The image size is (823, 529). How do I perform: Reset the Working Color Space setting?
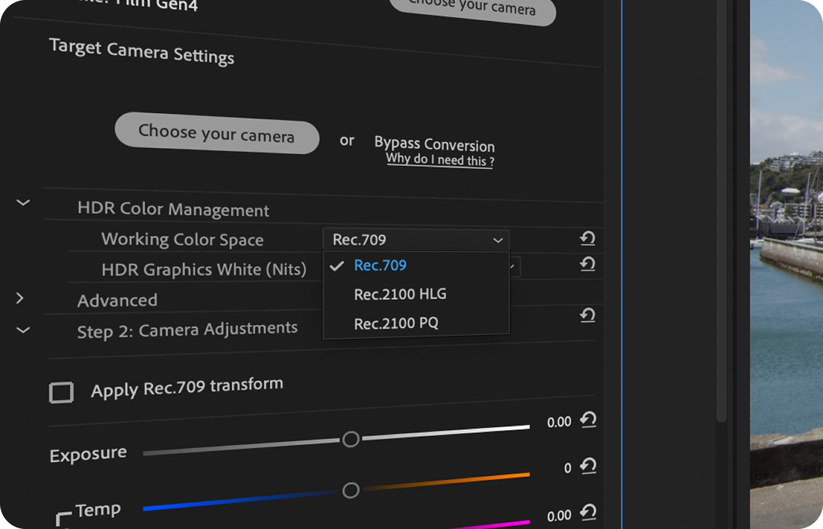(x=587, y=238)
